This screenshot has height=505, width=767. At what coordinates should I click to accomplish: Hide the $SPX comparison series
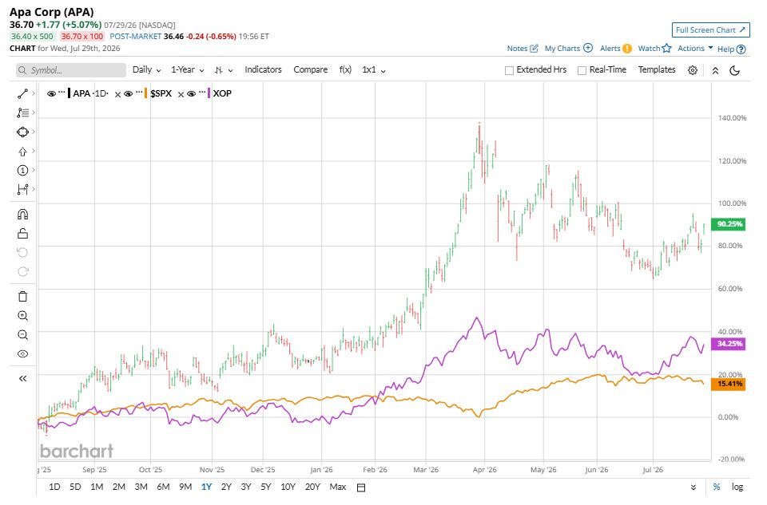(128, 94)
